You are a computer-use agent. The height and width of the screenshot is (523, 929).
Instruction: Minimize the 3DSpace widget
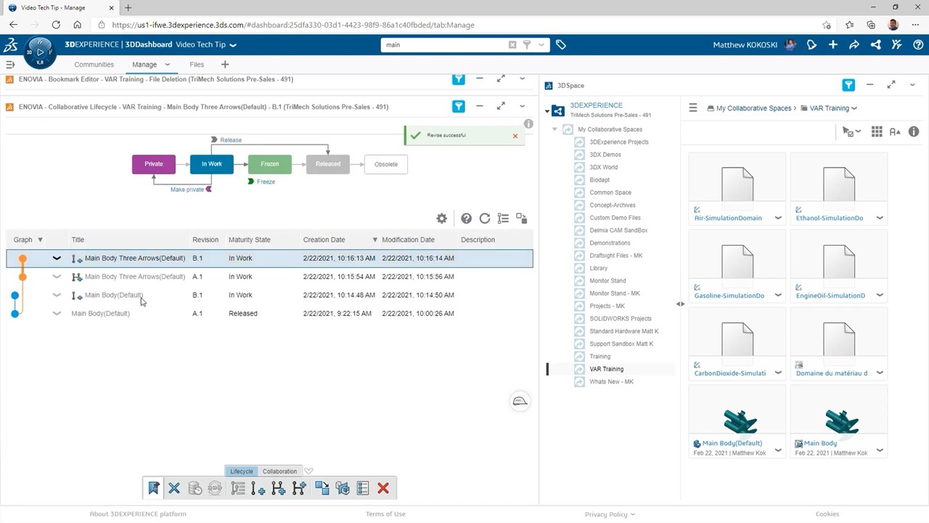(869, 86)
